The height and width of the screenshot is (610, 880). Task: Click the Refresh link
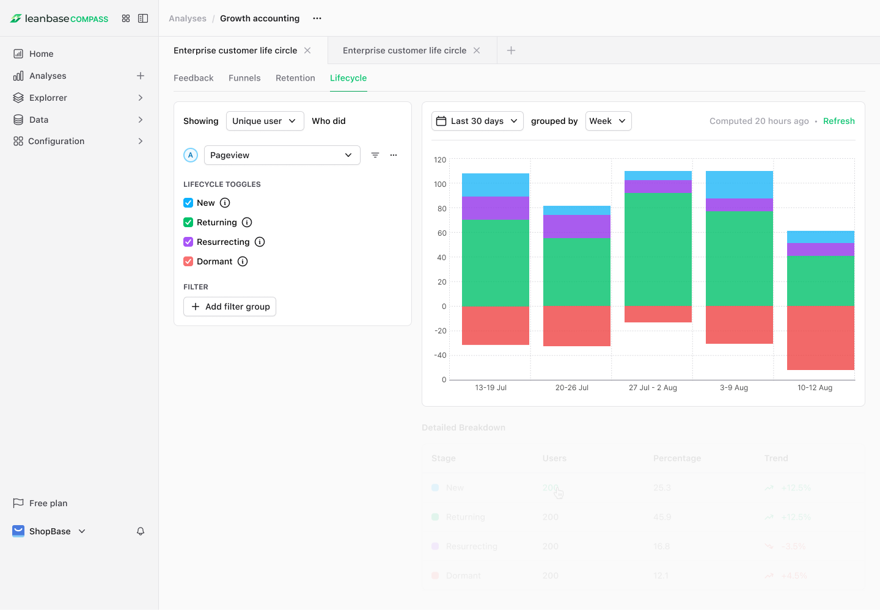pos(838,121)
